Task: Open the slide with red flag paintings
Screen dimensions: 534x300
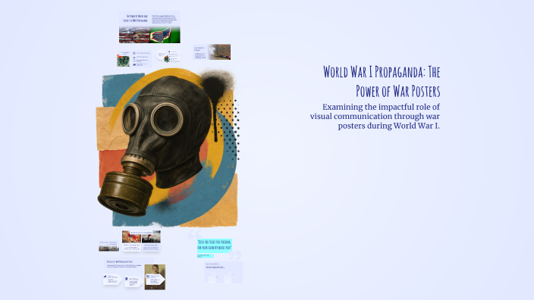Action: (141, 241)
